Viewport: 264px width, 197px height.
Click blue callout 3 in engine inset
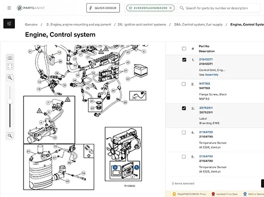coord(115,167)
